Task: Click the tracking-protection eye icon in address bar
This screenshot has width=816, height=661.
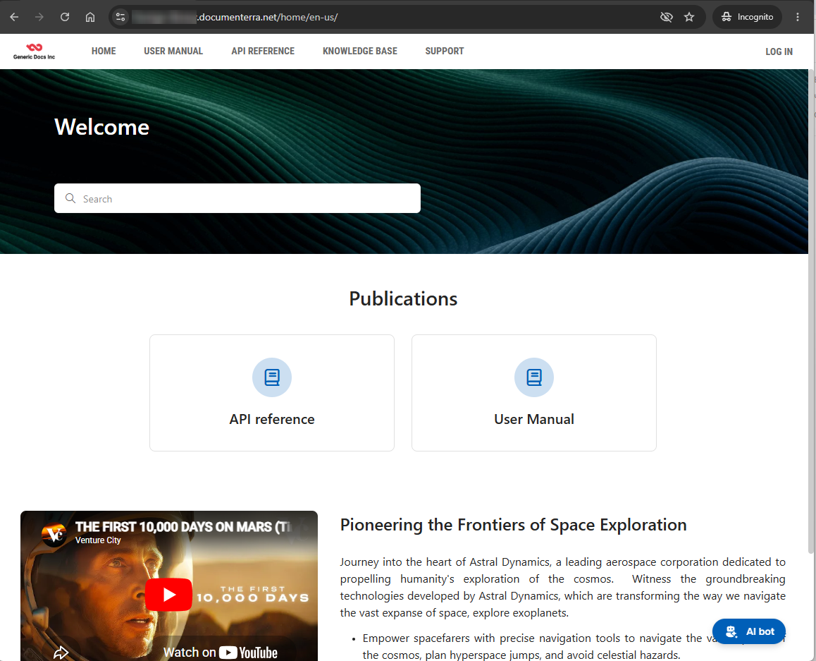Action: click(x=666, y=17)
